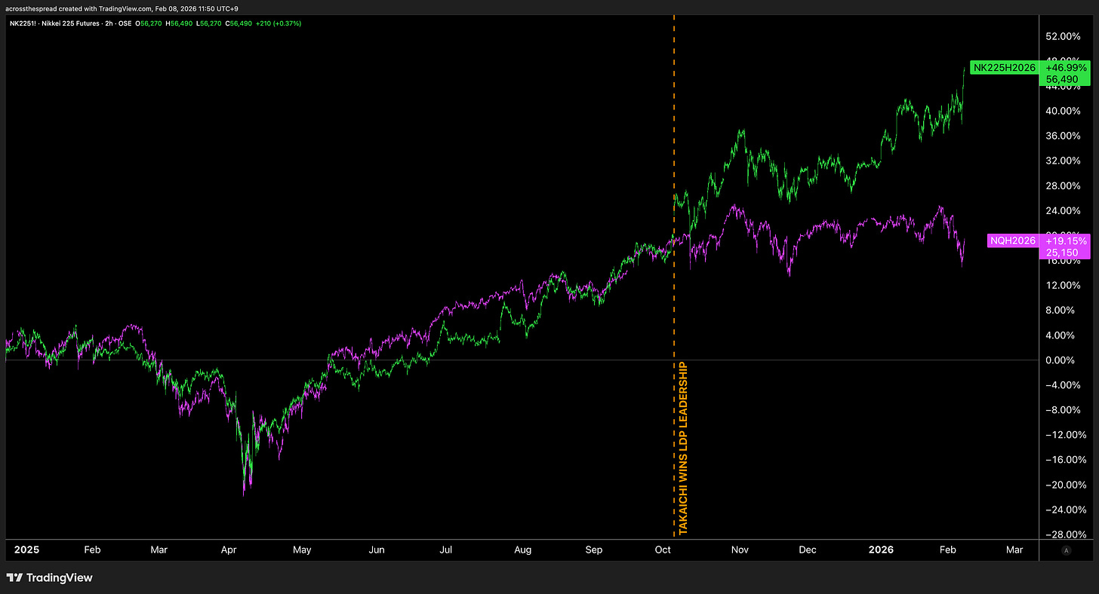The image size is (1099, 594).
Task: Click the "TAKAICHI WINS LDP LEADERSHIP" line label
Action: 683,449
